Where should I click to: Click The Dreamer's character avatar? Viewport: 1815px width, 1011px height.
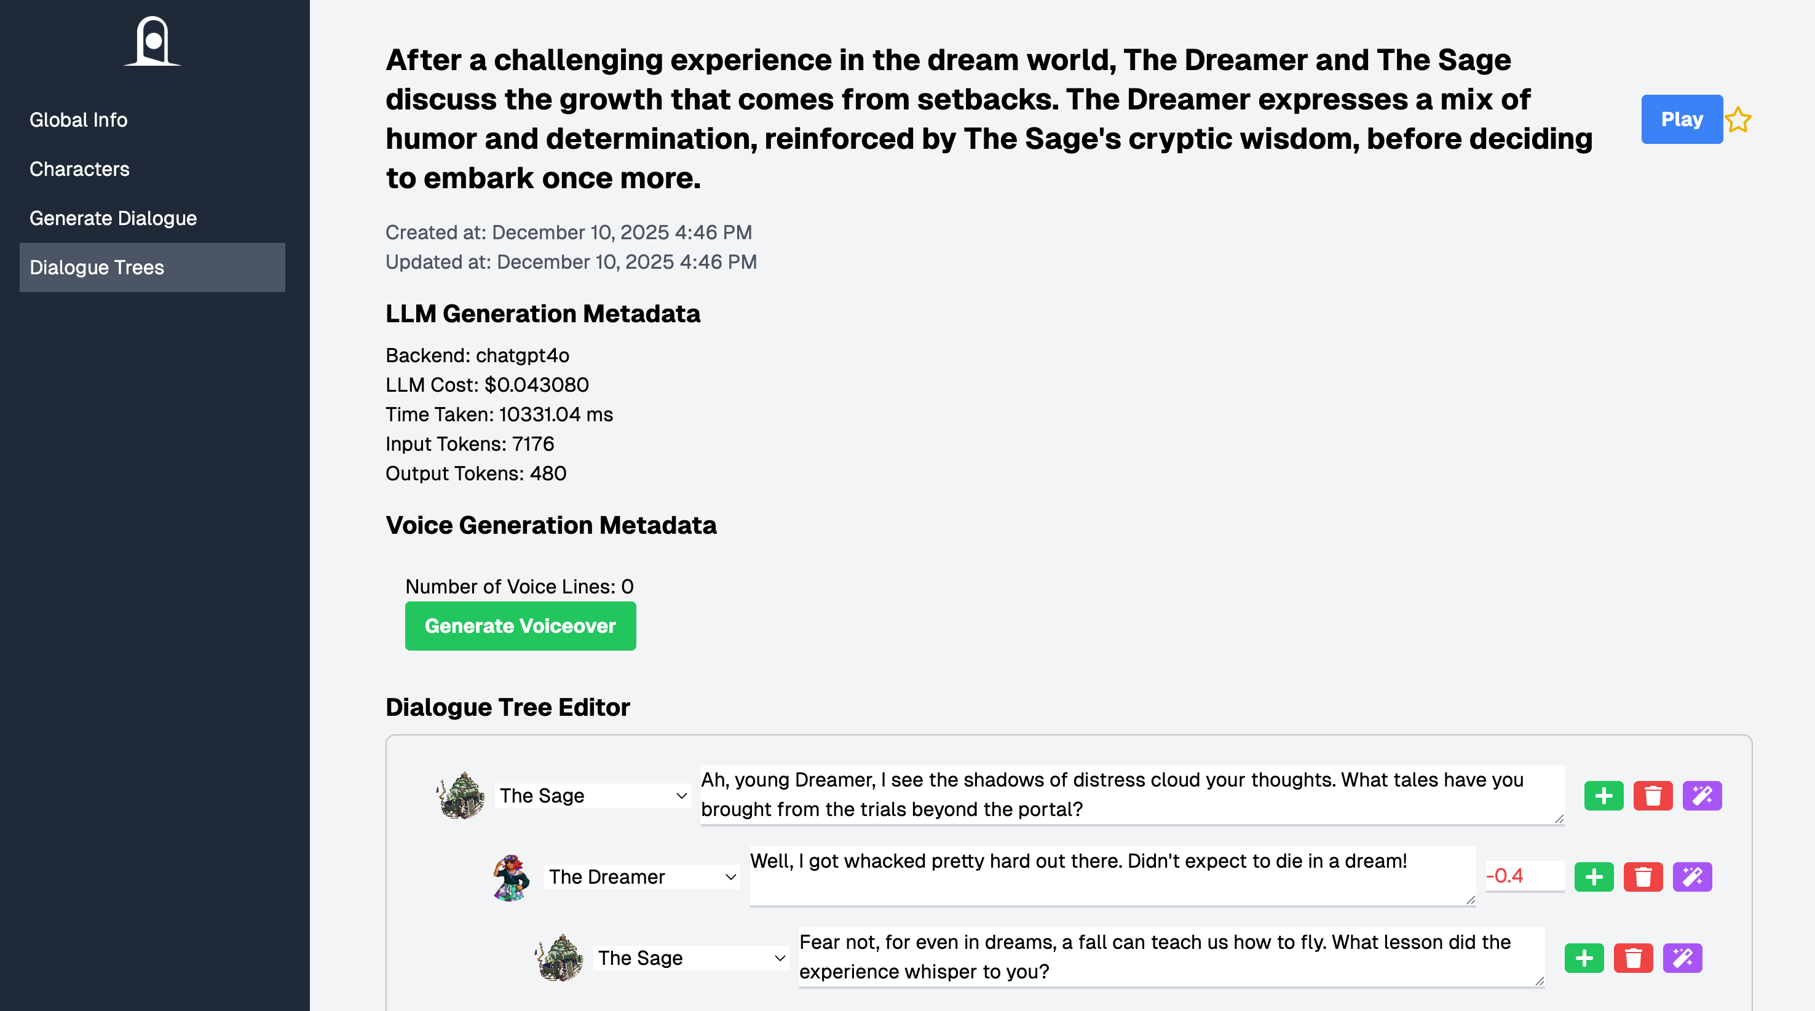tap(512, 876)
